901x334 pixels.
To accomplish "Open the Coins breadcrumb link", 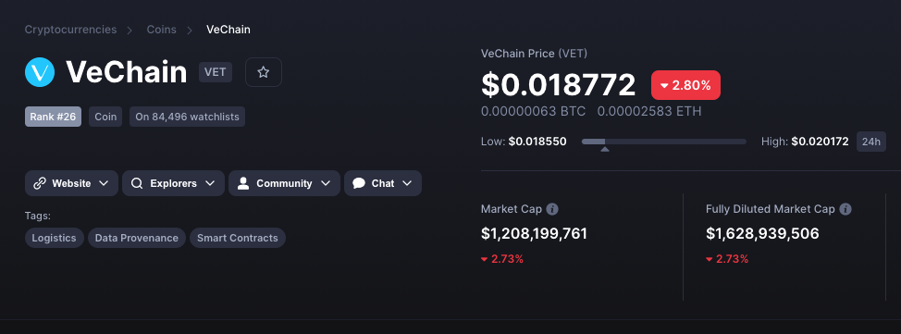I will click(x=162, y=30).
